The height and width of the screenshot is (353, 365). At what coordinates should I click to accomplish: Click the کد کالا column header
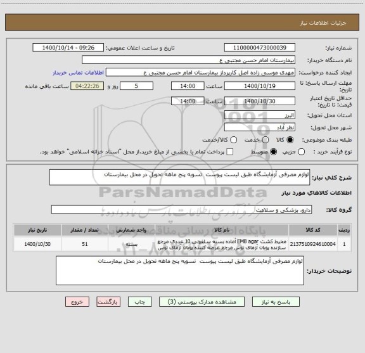point(313,230)
